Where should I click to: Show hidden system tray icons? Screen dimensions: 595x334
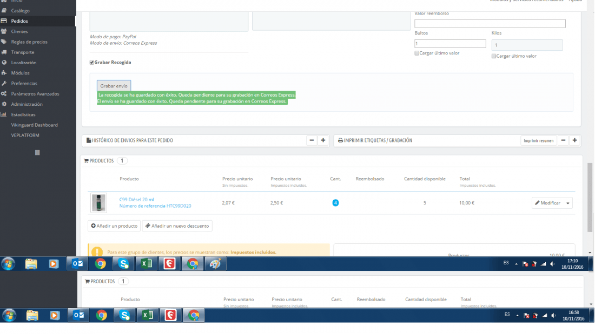[x=516, y=264]
